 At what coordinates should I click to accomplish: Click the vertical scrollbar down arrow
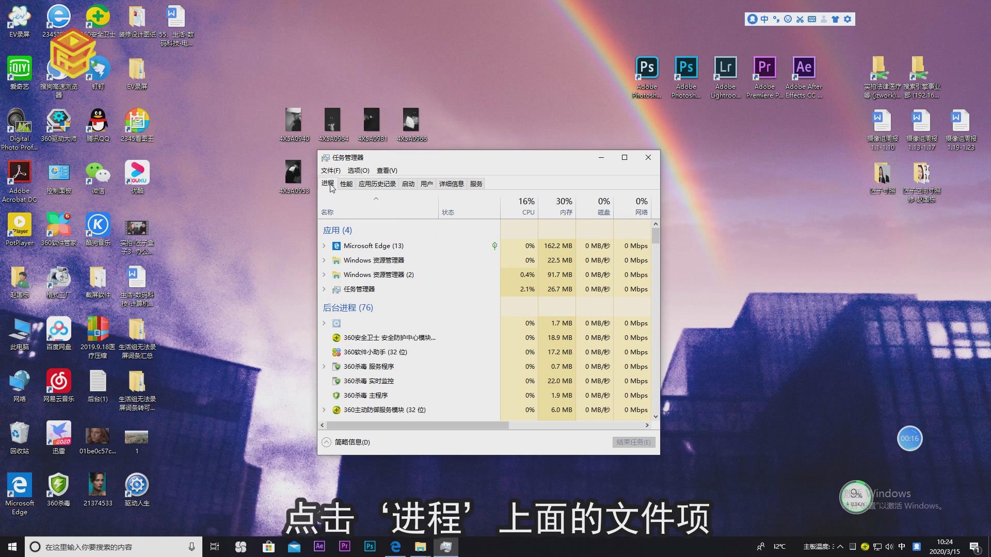656,417
